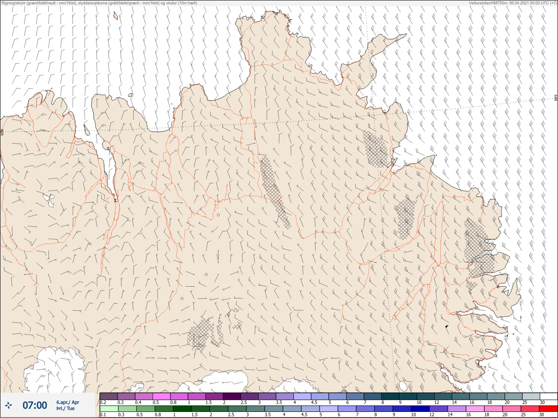
Task: Select the light lavender 5 swatch in the lower legend
Action: coord(329,409)
